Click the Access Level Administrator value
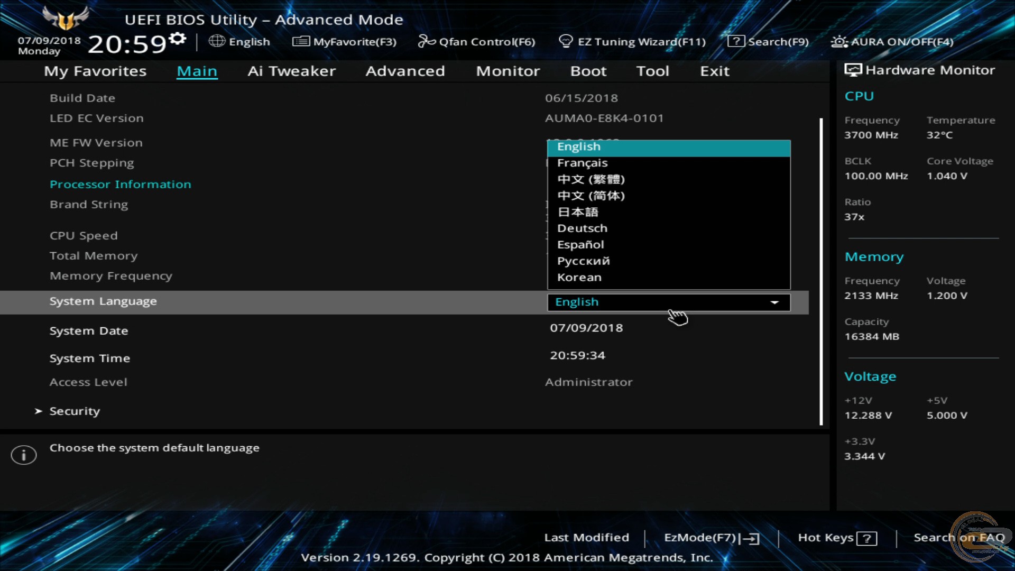This screenshot has height=571, width=1015. tap(588, 382)
